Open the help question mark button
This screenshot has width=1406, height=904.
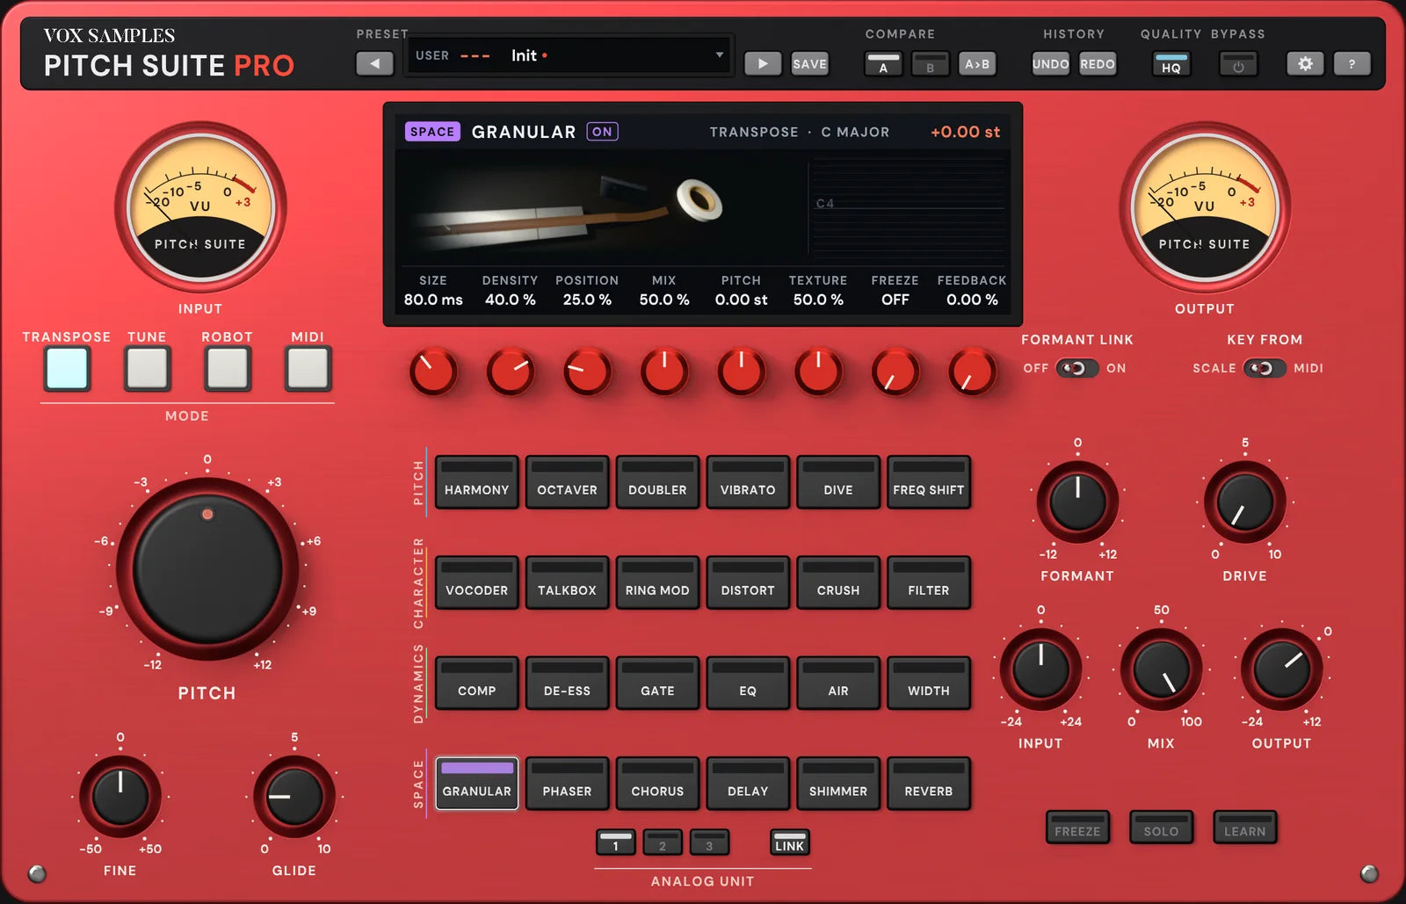[1352, 63]
